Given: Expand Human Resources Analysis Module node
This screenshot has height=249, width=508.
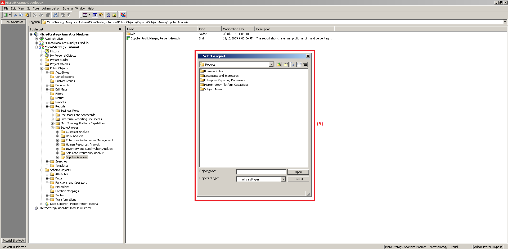Looking at the screenshot, I should 37,43.
